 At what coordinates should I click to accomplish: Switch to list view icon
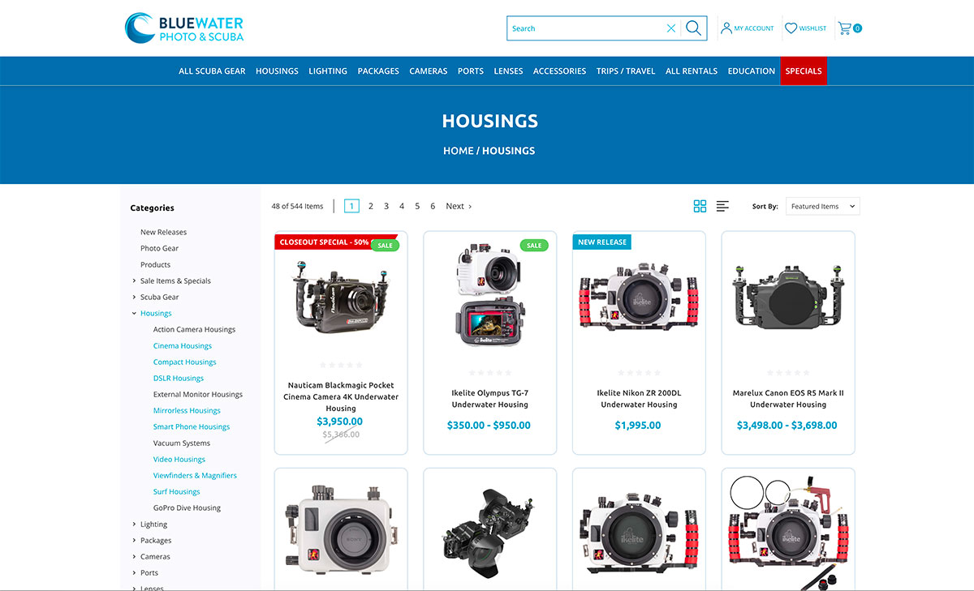click(722, 206)
